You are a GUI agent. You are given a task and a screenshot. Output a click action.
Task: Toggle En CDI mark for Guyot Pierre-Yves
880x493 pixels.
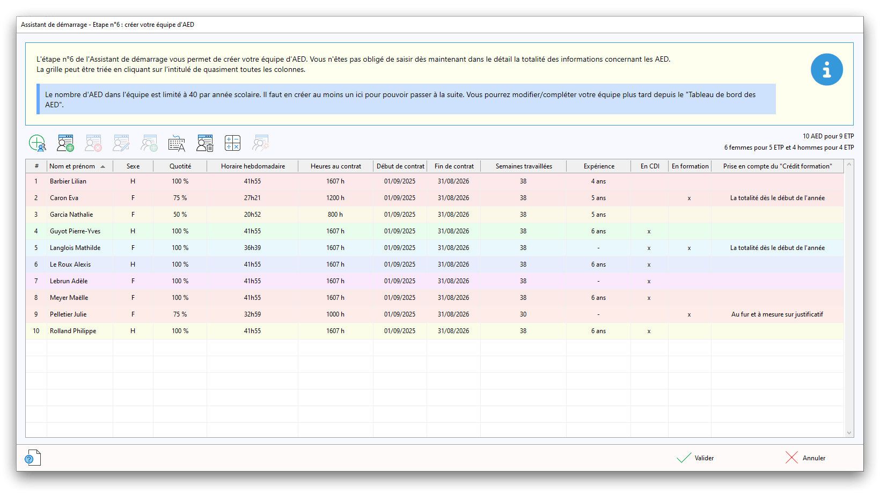coord(649,231)
